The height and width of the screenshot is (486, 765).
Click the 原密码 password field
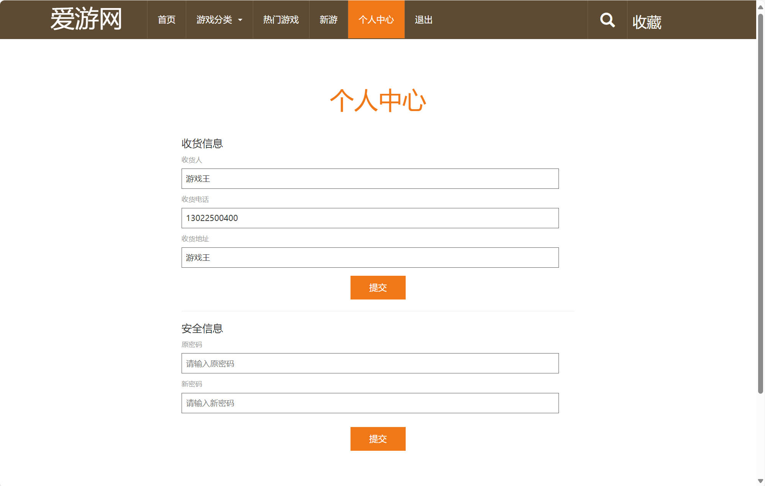(x=370, y=363)
